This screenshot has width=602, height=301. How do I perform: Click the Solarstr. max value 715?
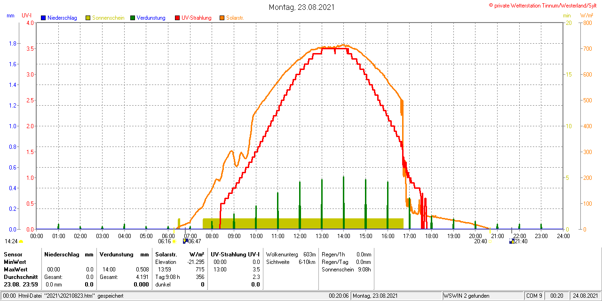200,269
